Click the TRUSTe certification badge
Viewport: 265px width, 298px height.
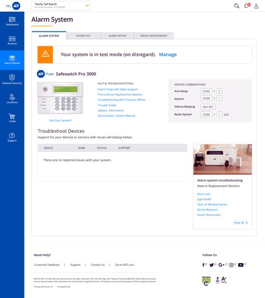206,281
